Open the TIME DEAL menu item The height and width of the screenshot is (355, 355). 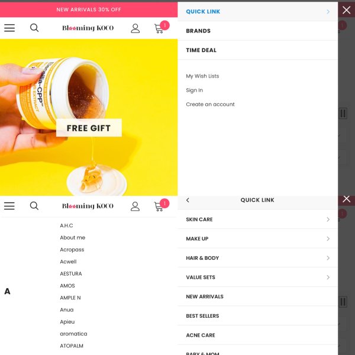pos(257,50)
